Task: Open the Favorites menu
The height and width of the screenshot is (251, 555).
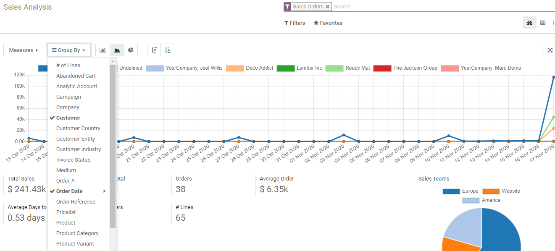Action: coord(328,23)
